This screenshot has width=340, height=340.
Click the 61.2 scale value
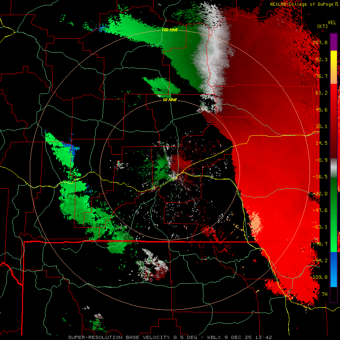(x=321, y=93)
